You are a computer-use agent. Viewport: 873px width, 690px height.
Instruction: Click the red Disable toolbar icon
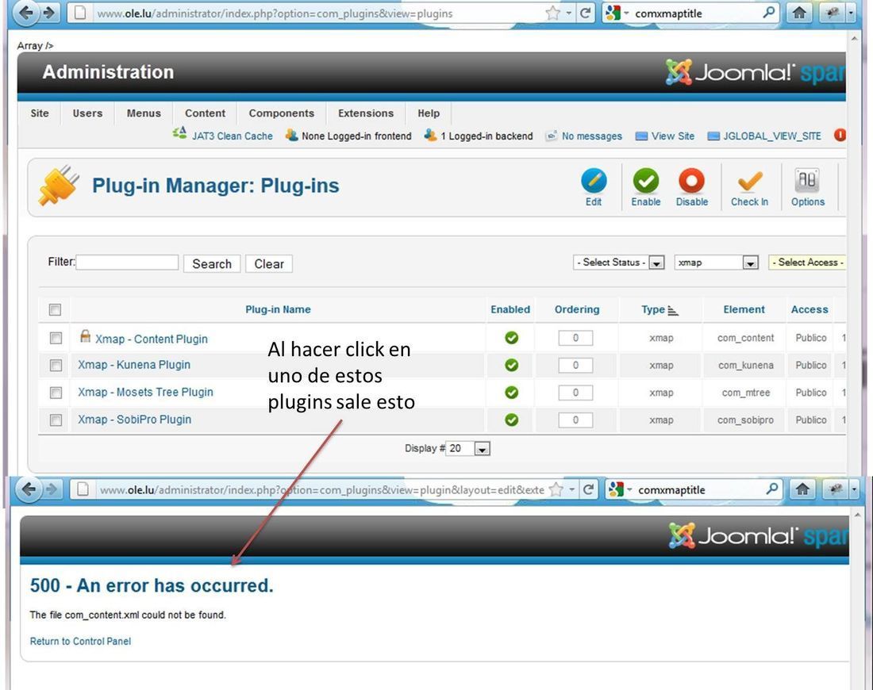pyautogui.click(x=691, y=181)
